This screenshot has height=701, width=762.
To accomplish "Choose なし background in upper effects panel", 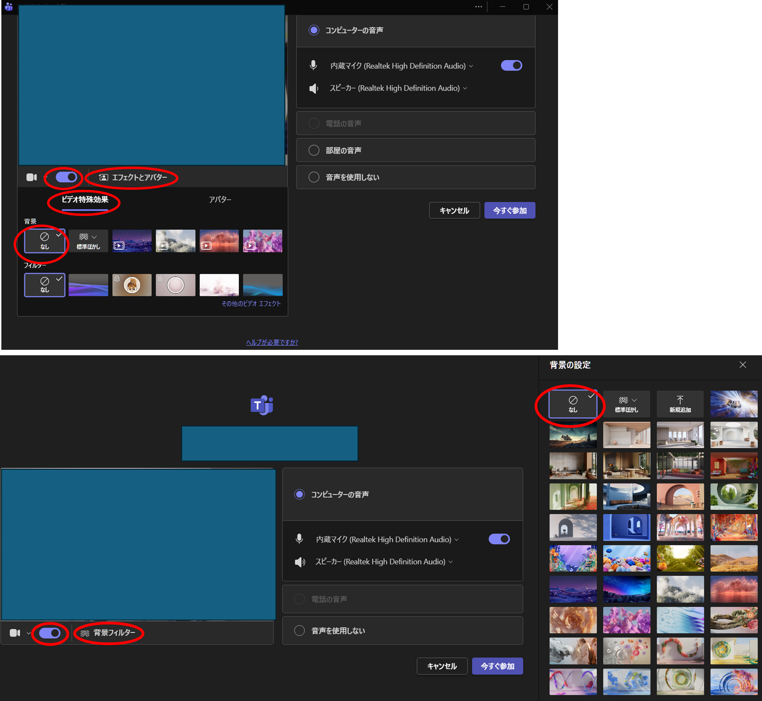I will [45, 241].
